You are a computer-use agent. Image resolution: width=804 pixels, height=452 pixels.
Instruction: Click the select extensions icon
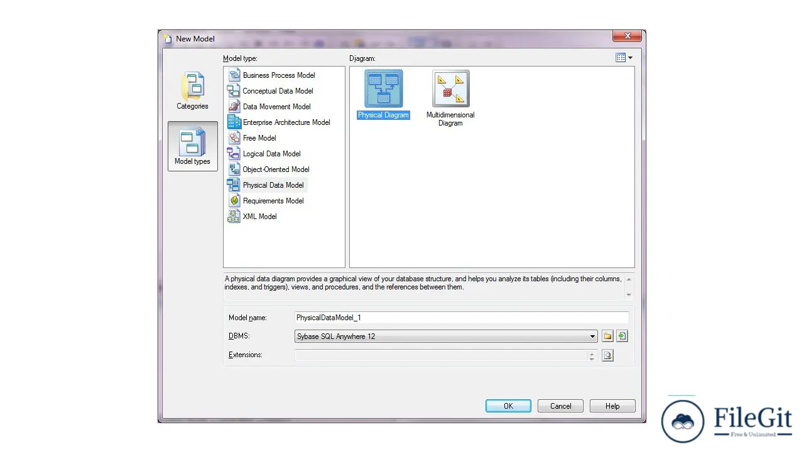click(x=607, y=355)
